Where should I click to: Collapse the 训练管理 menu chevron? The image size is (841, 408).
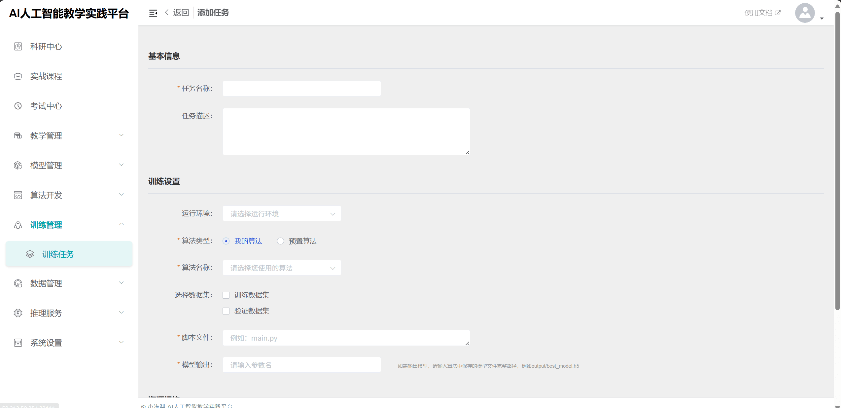point(122,224)
